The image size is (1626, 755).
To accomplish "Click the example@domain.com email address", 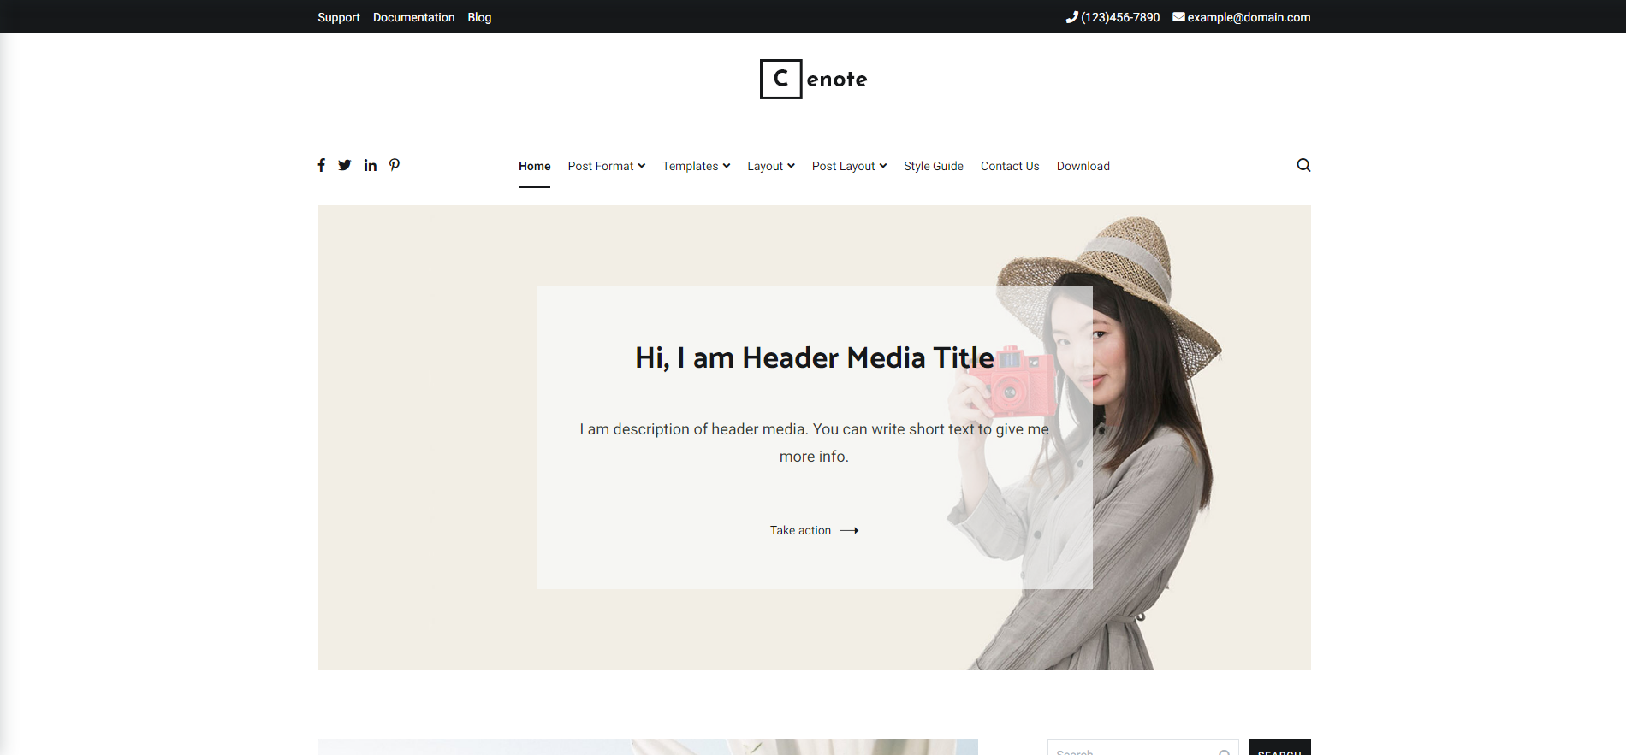I will (x=1249, y=17).
